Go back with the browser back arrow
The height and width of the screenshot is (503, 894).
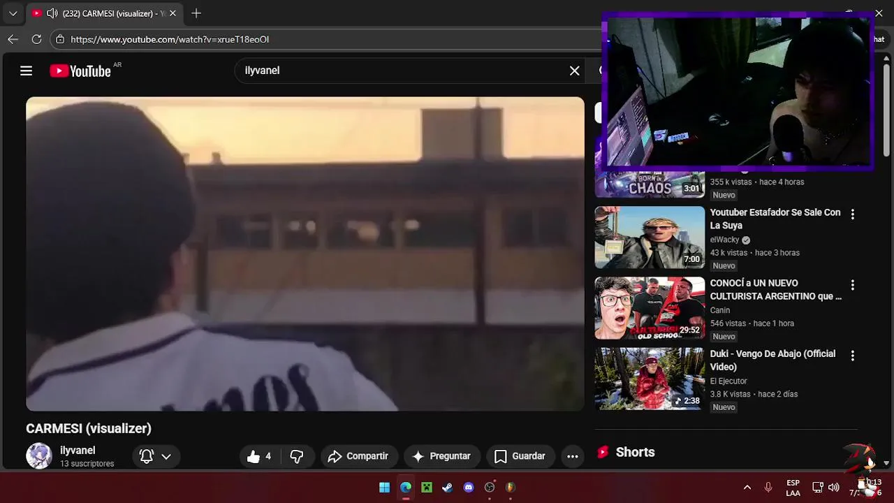pos(13,39)
